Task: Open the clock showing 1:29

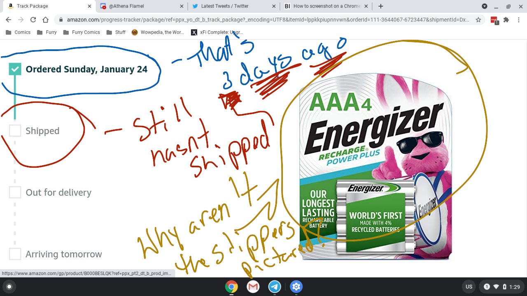Action: click(514, 287)
